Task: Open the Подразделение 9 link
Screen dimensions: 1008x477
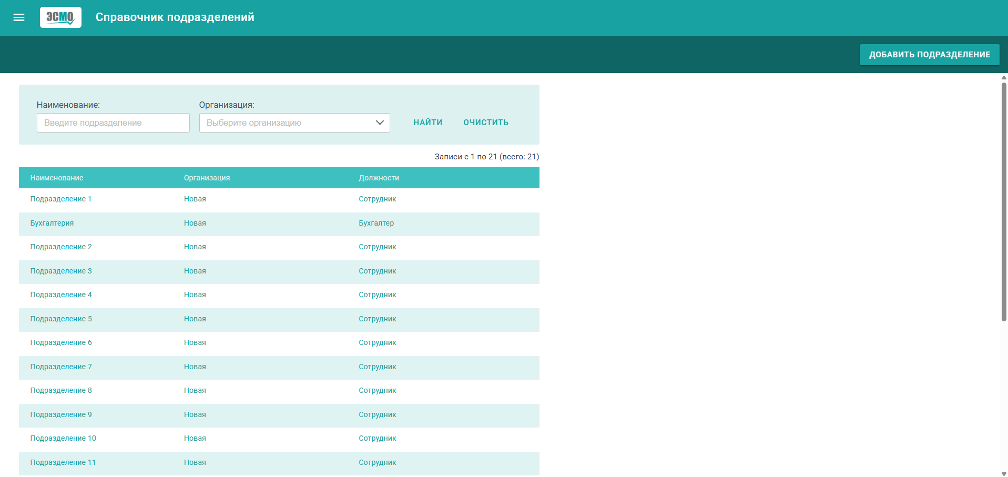Action: (61, 414)
